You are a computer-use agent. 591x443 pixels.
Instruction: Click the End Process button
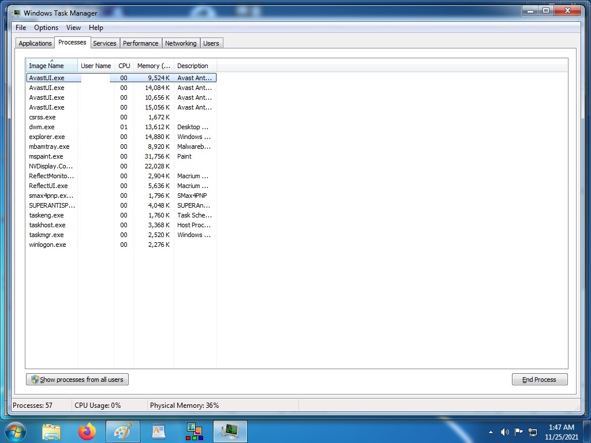[540, 380]
